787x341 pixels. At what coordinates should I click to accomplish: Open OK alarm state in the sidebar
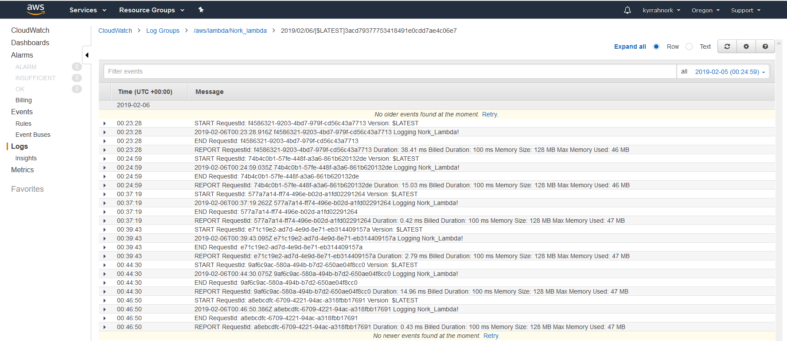pos(20,89)
